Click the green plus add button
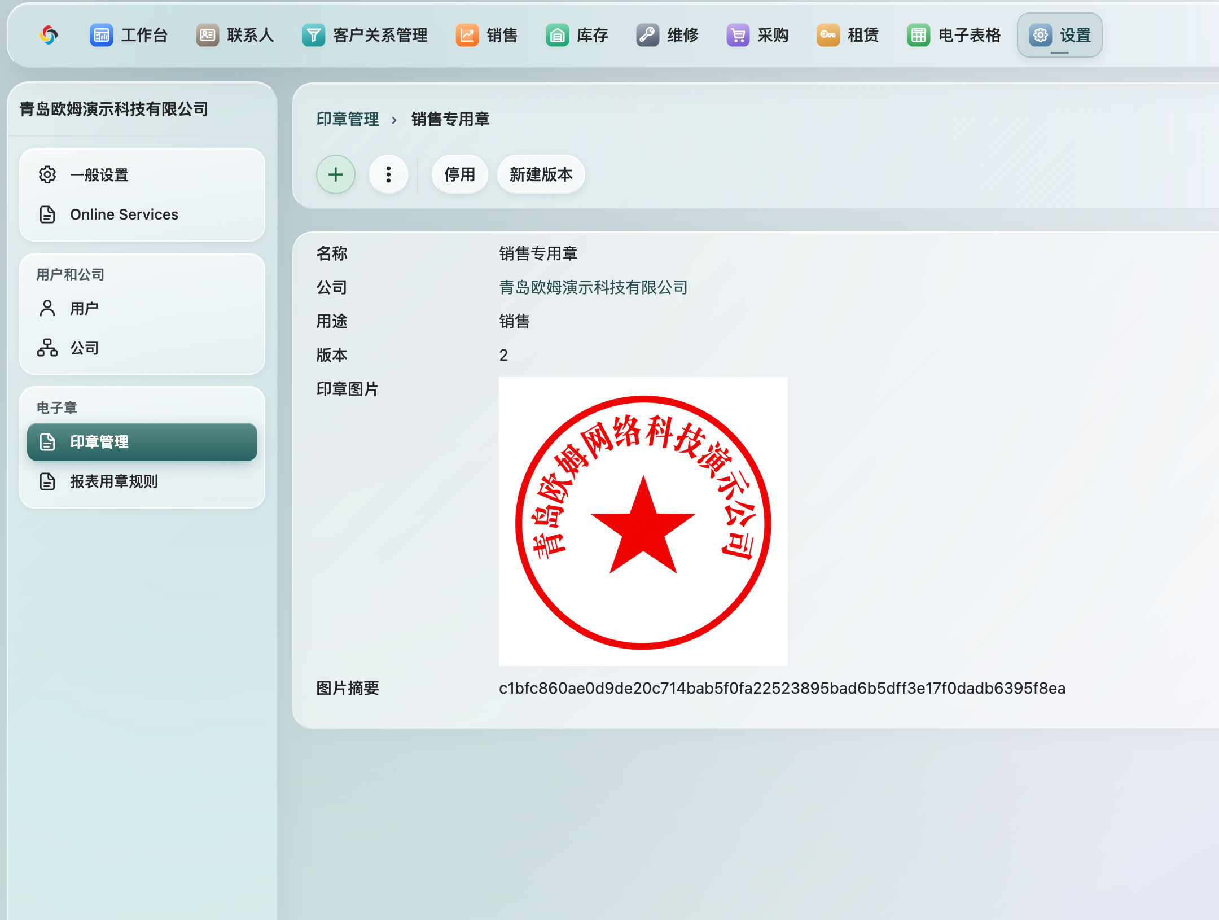 tap(336, 174)
